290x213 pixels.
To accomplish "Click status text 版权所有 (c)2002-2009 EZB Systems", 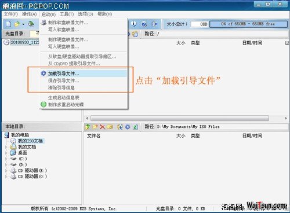I will pyautogui.click(x=74, y=208).
